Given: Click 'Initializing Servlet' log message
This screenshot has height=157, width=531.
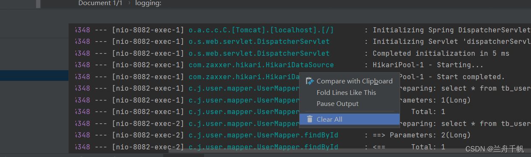Looking at the screenshot, I should [x=452, y=42].
